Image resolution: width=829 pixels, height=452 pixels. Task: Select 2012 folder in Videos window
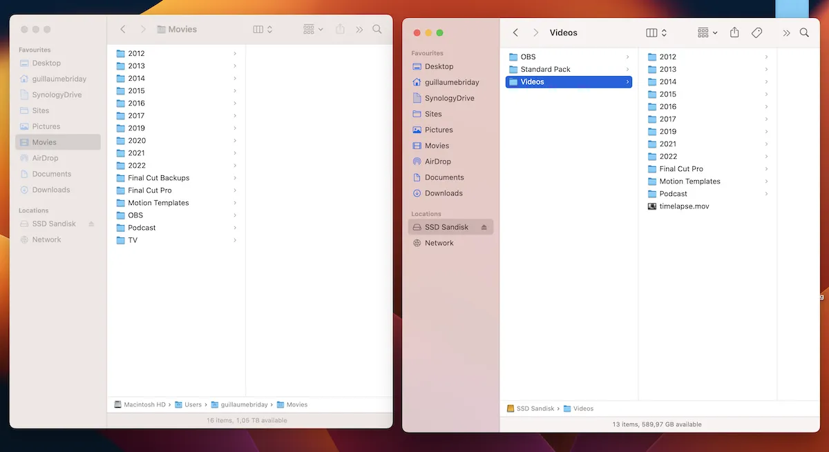pyautogui.click(x=708, y=57)
